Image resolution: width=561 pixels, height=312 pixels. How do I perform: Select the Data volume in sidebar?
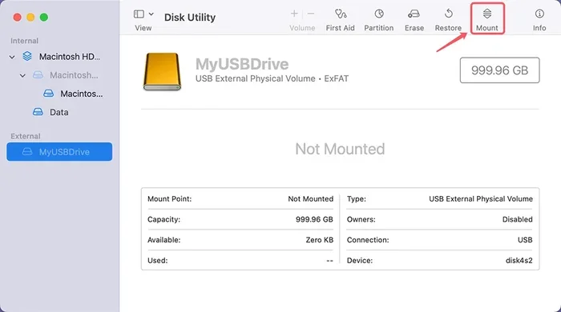(59, 112)
